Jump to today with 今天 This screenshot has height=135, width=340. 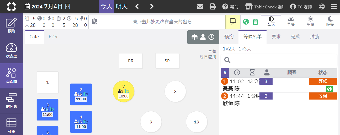click(x=106, y=7)
